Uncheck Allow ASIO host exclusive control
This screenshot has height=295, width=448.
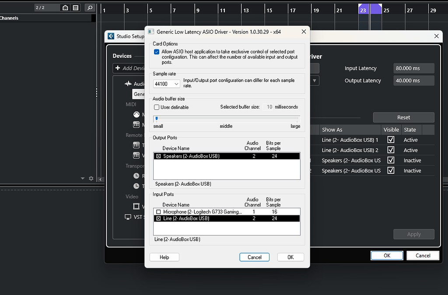coord(156,51)
